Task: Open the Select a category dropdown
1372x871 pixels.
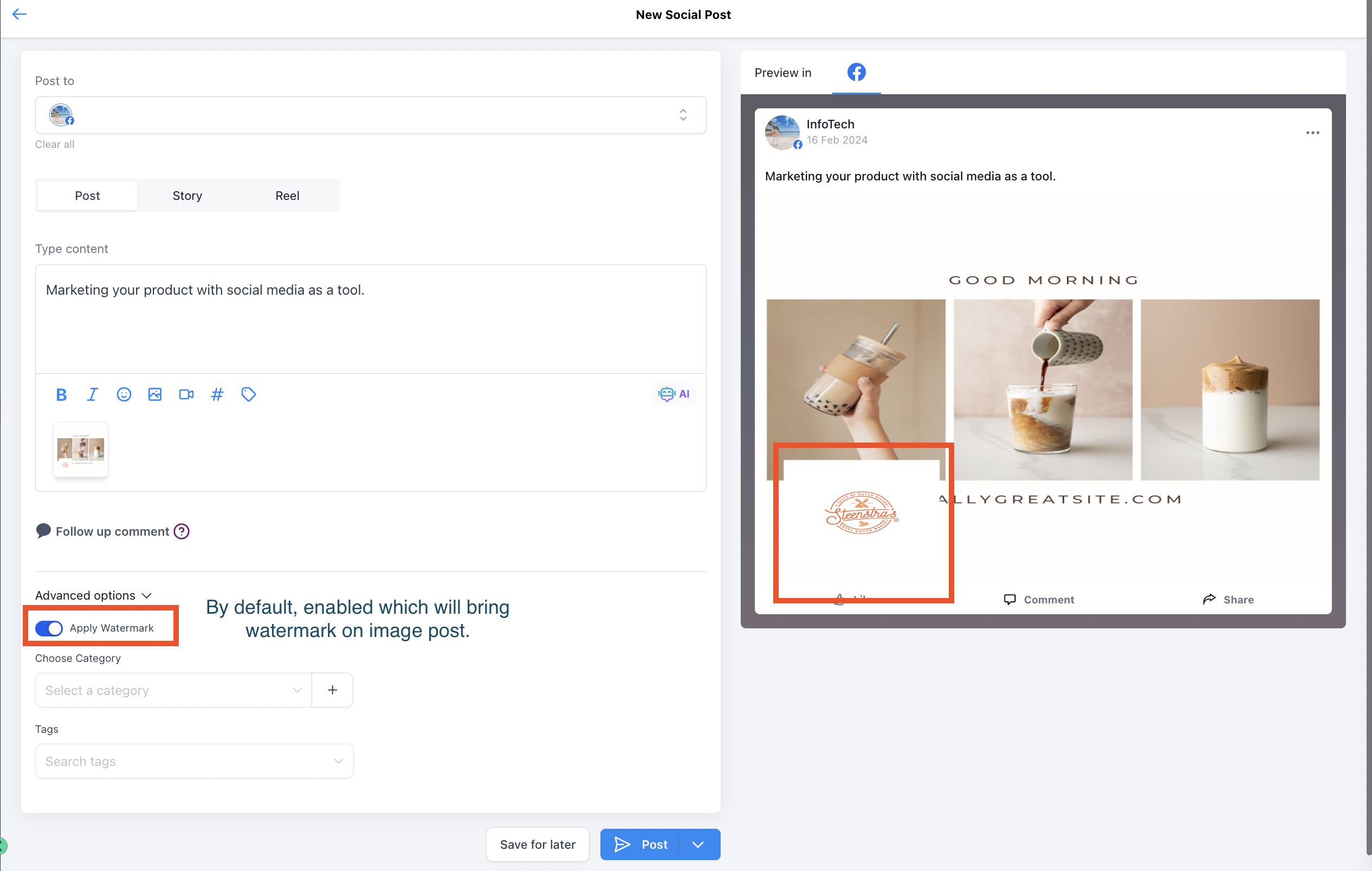Action: pos(173,690)
